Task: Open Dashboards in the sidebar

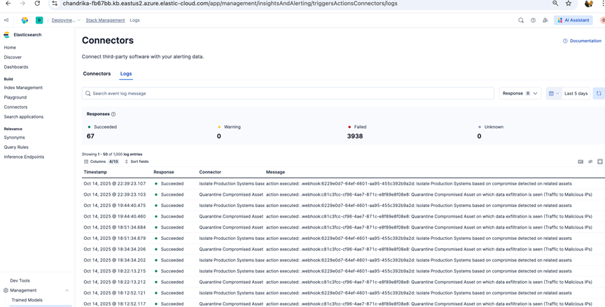Action: click(16, 67)
